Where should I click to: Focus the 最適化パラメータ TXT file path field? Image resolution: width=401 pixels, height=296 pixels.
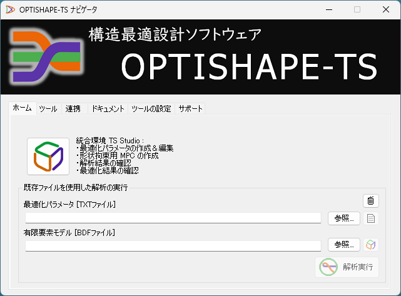[x=173, y=218]
